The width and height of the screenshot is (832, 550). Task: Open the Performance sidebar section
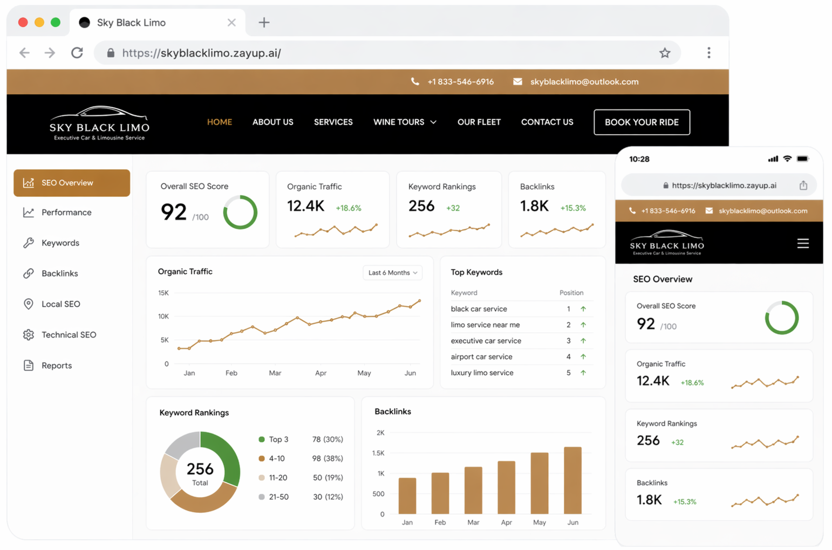click(66, 213)
